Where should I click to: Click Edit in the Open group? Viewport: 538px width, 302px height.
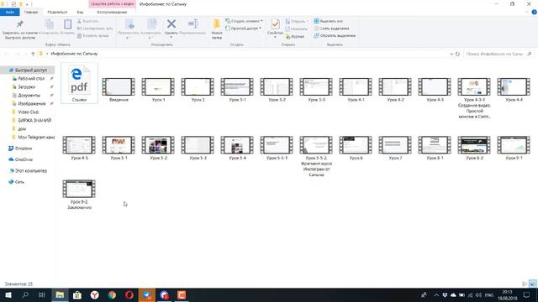point(297,29)
